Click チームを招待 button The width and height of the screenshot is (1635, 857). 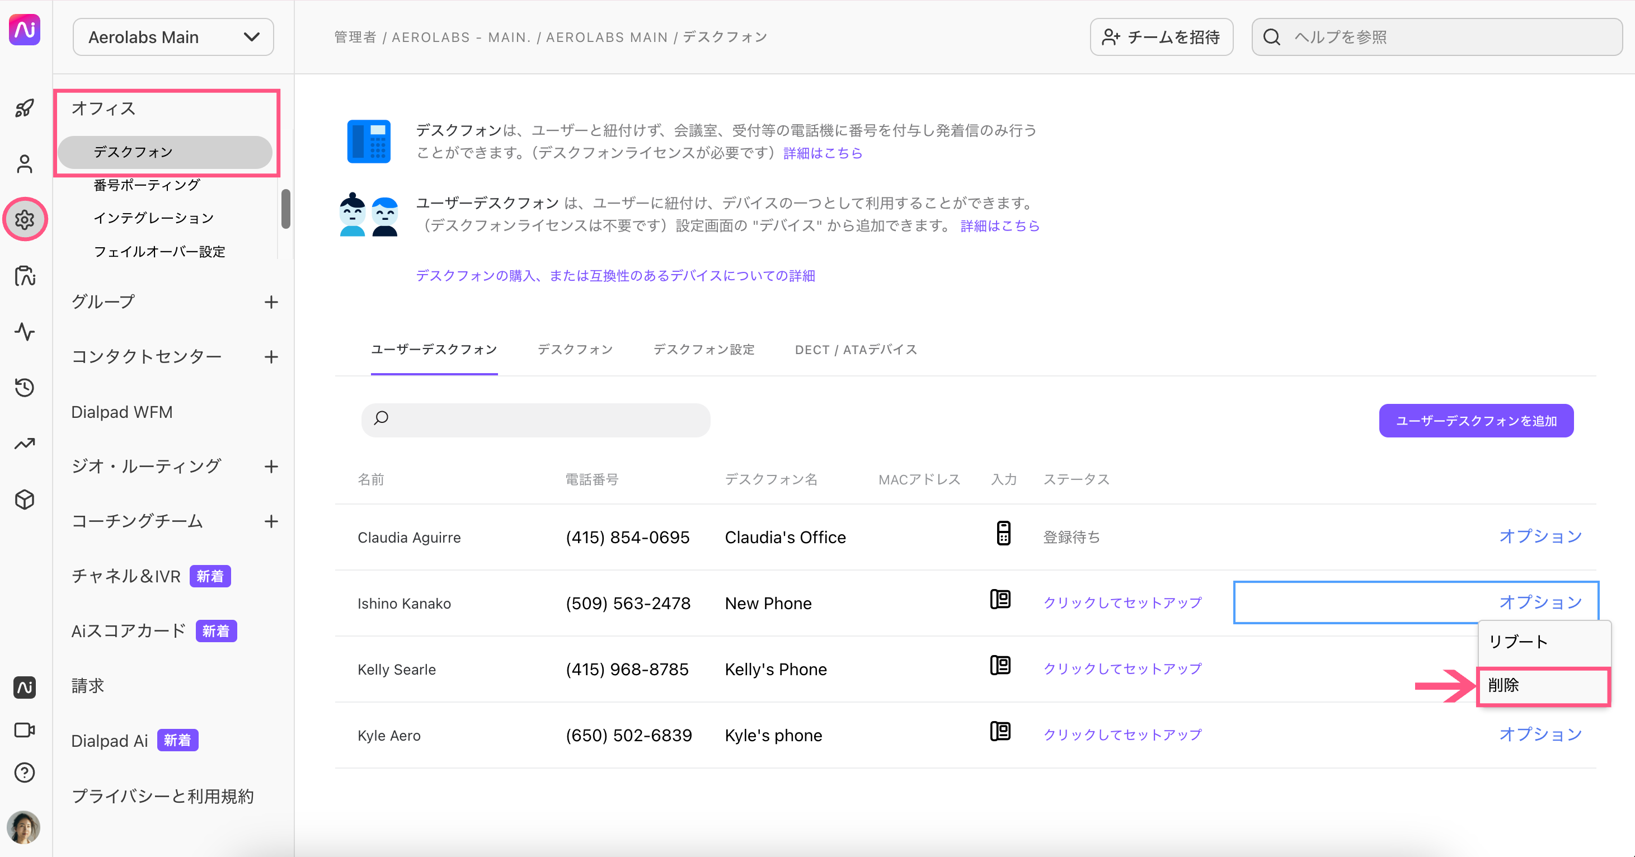pos(1162,37)
